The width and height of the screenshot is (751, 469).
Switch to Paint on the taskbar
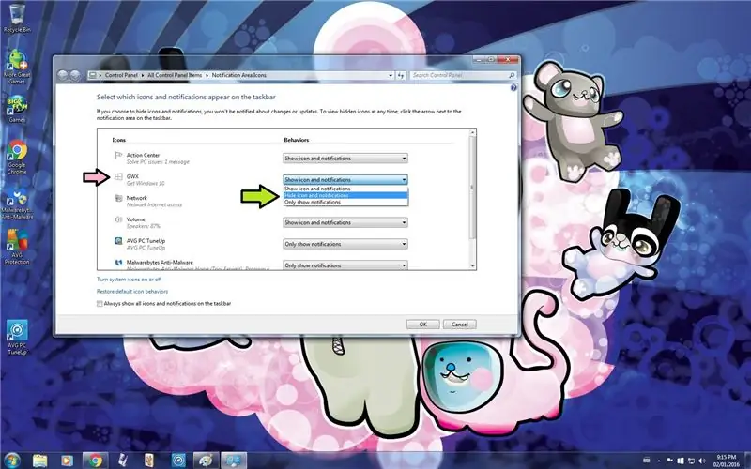[x=206, y=461]
